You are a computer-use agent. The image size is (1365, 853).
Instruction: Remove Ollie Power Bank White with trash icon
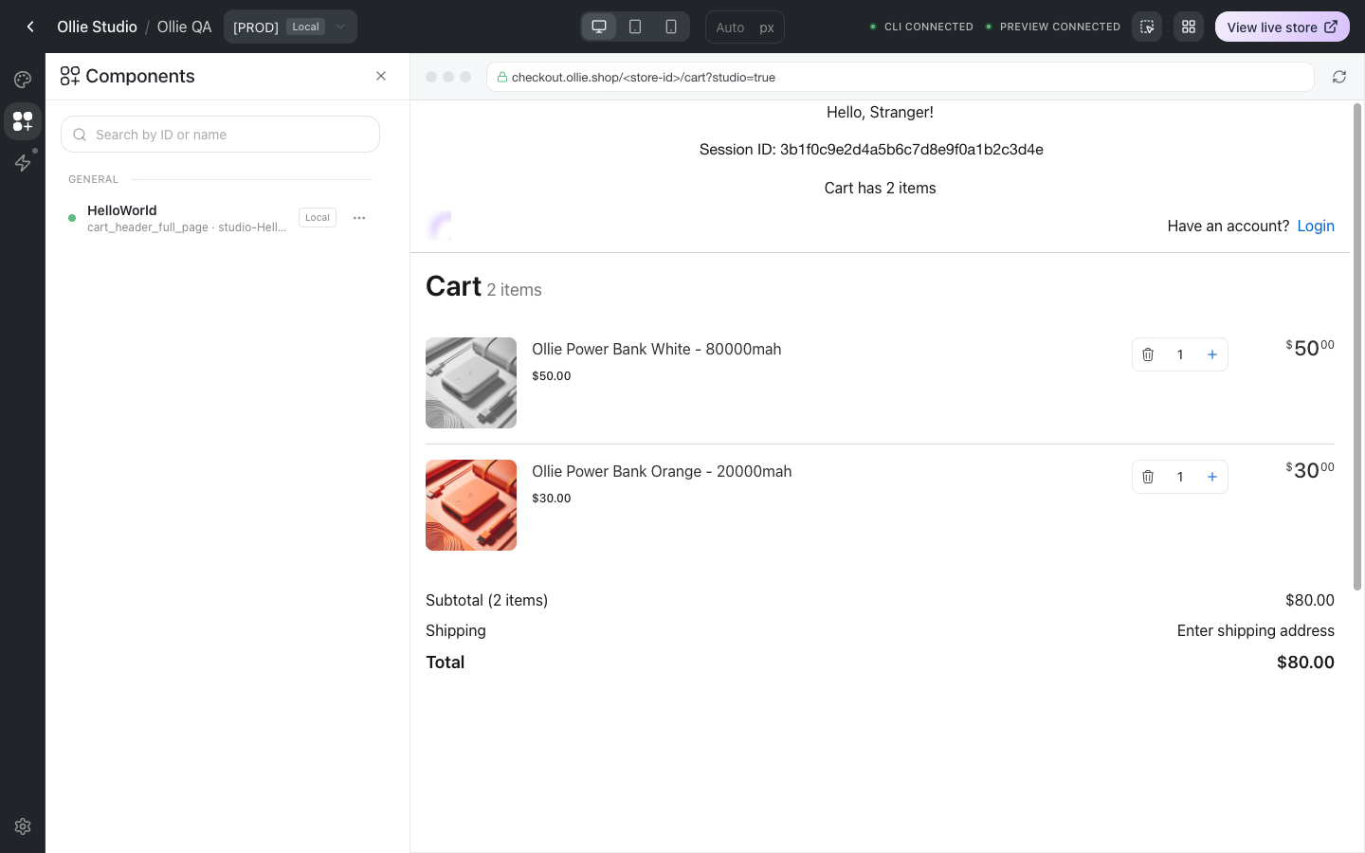point(1148,354)
